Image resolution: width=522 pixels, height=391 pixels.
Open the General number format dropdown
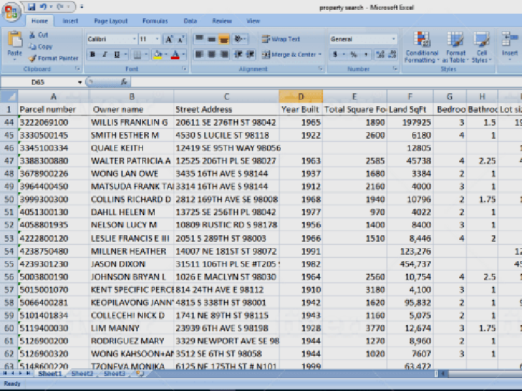pos(393,38)
